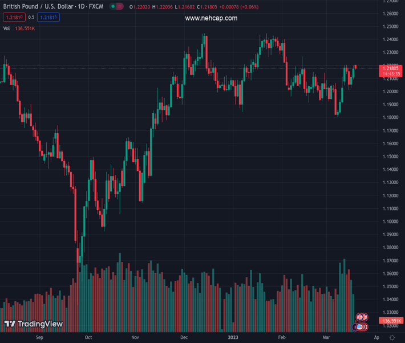
Task: Click the purple lightning bolt event icon
Action: coord(355,327)
